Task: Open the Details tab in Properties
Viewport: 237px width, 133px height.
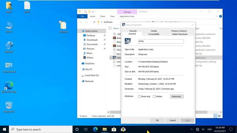Action: pyautogui.click(x=154, y=31)
